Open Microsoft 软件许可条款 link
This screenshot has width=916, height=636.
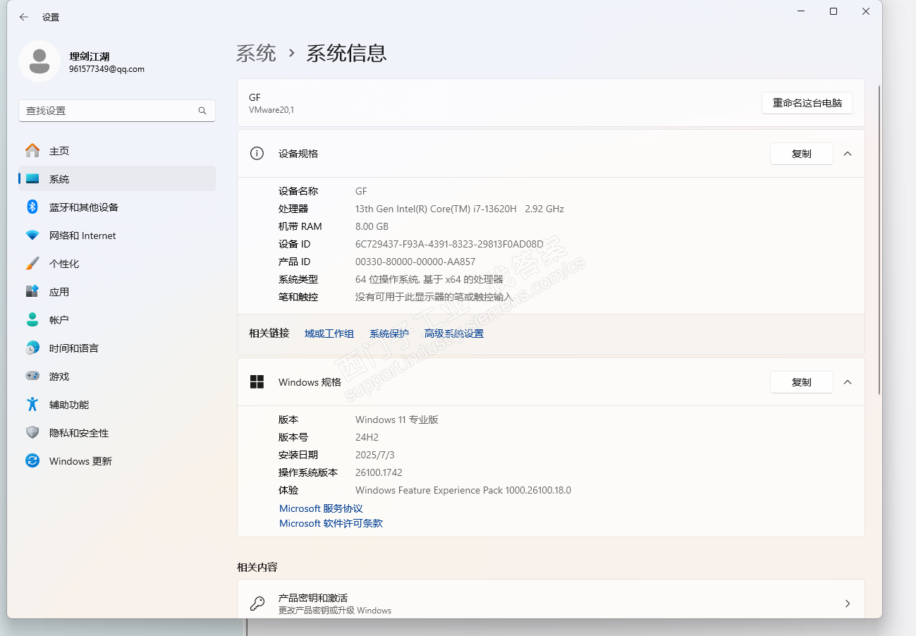tap(331, 523)
